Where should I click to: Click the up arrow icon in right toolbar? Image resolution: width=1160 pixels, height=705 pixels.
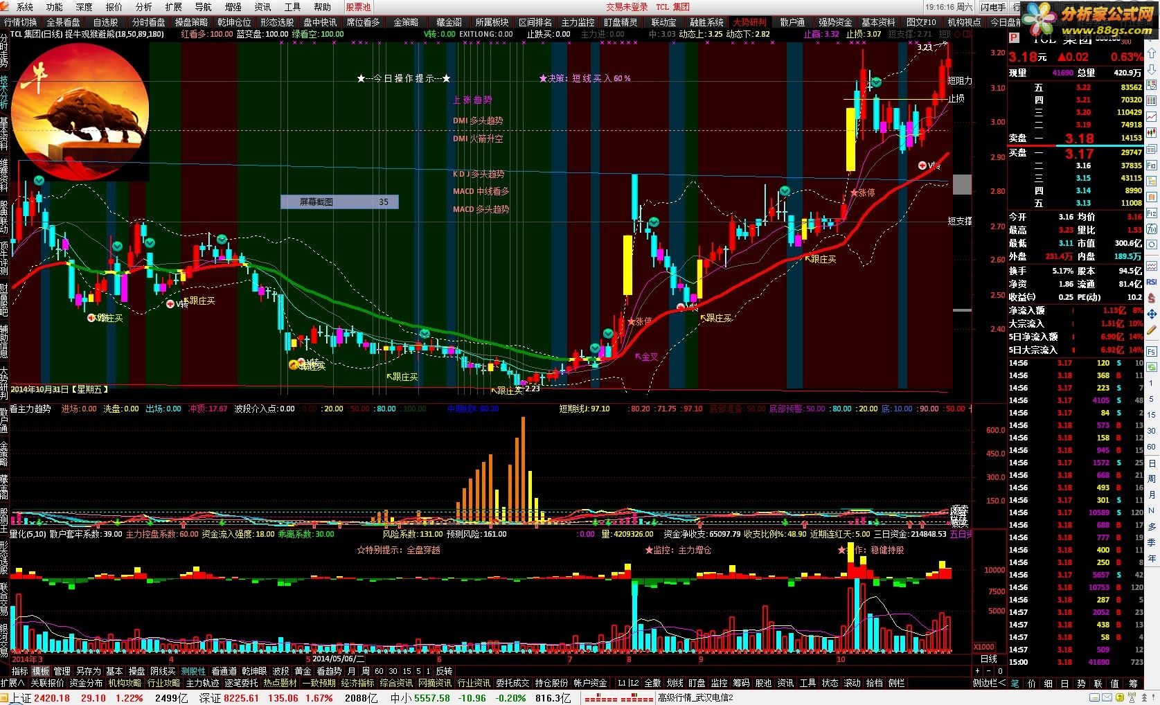(1152, 53)
